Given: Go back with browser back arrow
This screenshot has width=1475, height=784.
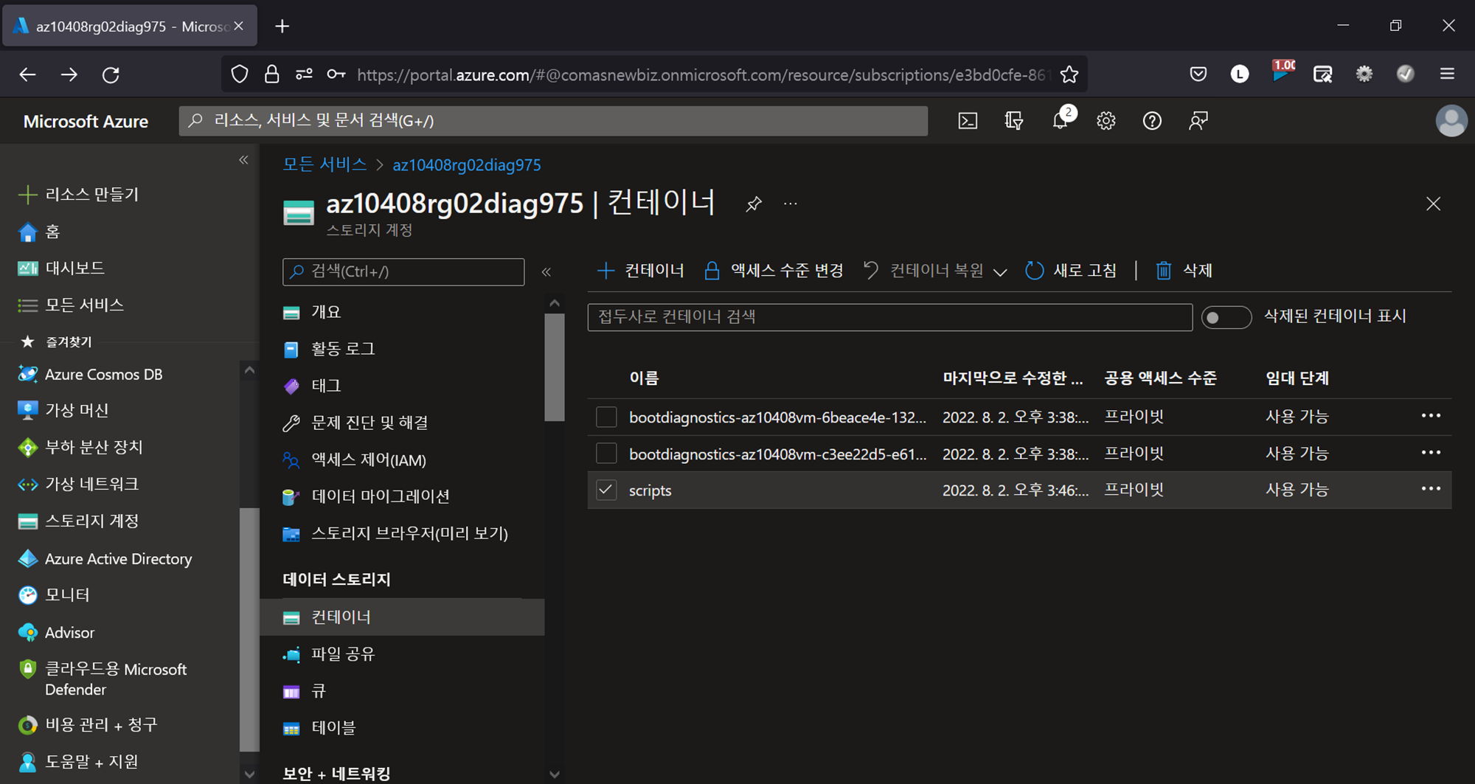Looking at the screenshot, I should tap(27, 74).
